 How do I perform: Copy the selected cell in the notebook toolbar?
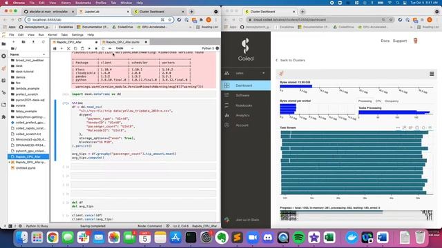click(x=75, y=48)
